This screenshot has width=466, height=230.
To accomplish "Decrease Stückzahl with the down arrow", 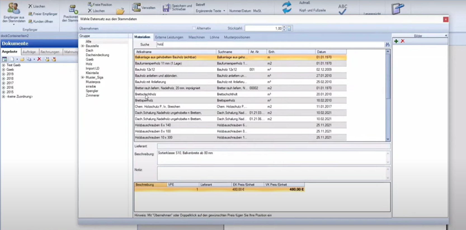I will [x=284, y=30].
